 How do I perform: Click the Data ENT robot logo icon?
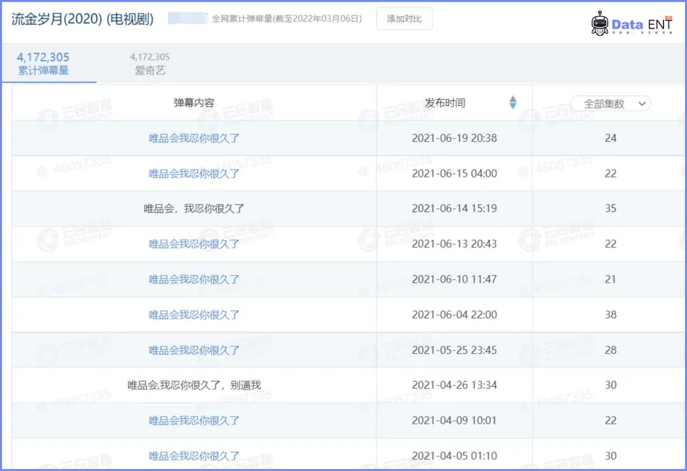tap(599, 24)
